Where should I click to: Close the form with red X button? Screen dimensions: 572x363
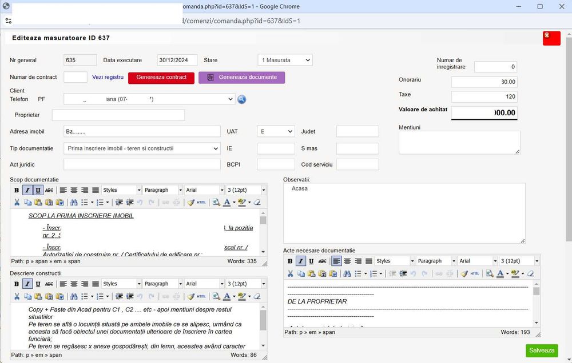(551, 38)
